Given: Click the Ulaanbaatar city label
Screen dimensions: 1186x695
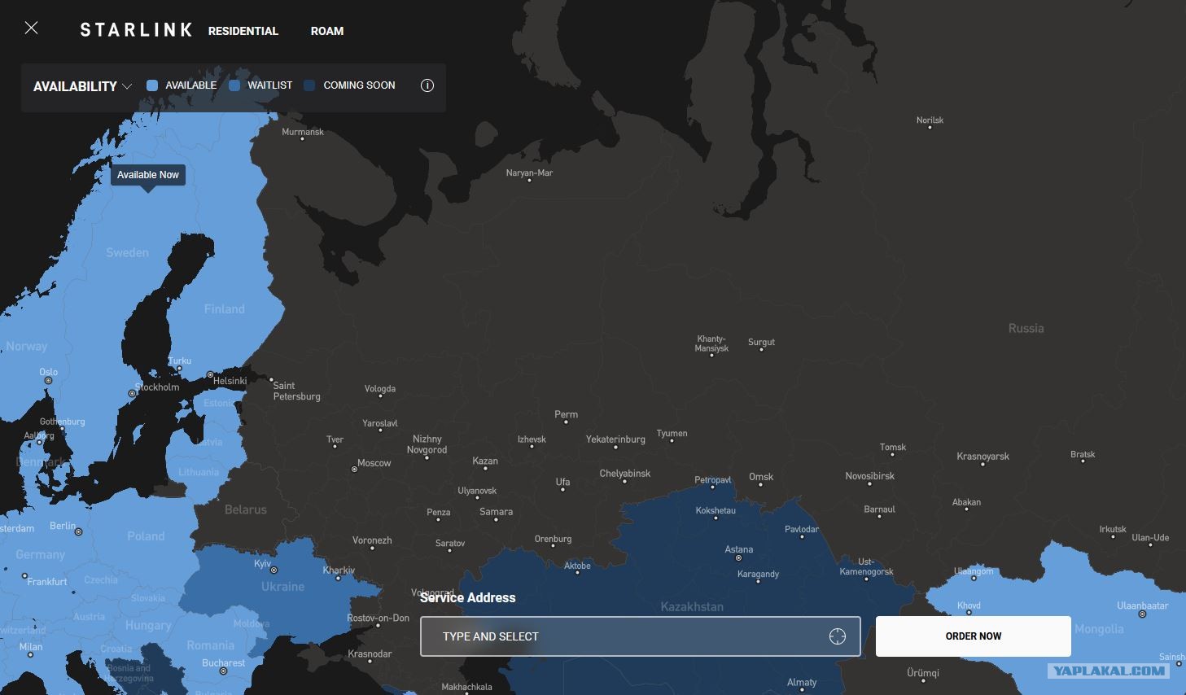Looking at the screenshot, I should 1142,605.
